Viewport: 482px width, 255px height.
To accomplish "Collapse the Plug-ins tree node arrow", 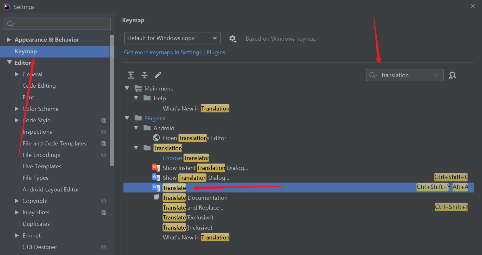I will [127, 118].
